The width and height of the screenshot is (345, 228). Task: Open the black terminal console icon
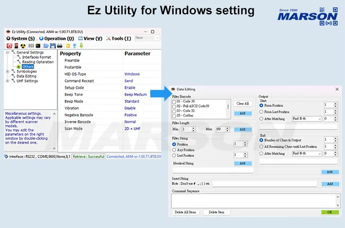(38, 46)
